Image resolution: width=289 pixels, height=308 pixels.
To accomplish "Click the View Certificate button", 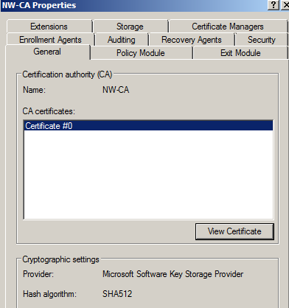I will [234, 231].
